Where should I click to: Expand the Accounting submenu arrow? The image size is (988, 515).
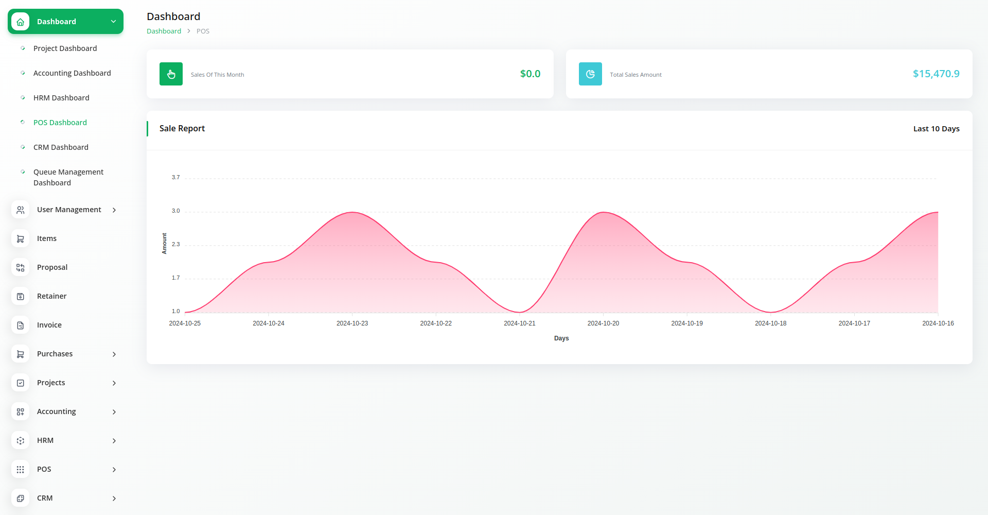click(114, 412)
